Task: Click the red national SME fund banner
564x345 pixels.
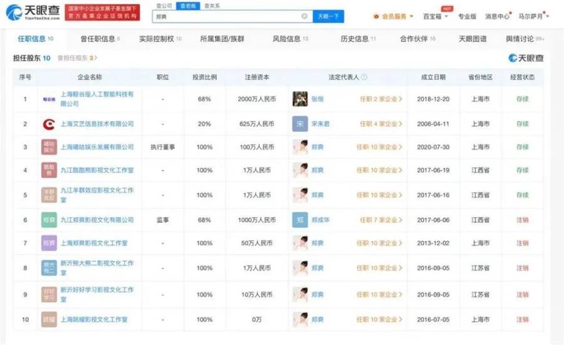Action: tap(102, 13)
